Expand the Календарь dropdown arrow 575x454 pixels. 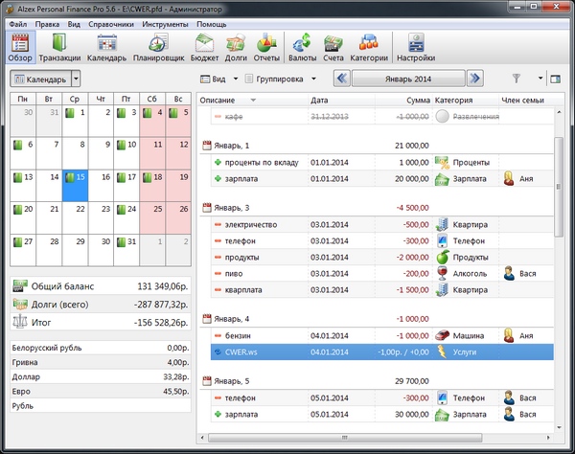(76, 79)
